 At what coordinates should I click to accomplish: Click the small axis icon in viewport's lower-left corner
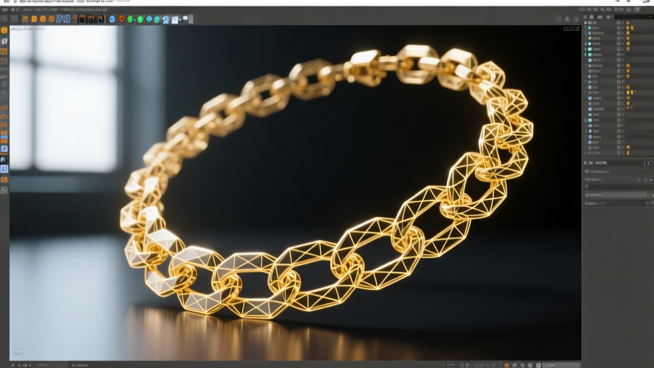[x=18, y=352]
